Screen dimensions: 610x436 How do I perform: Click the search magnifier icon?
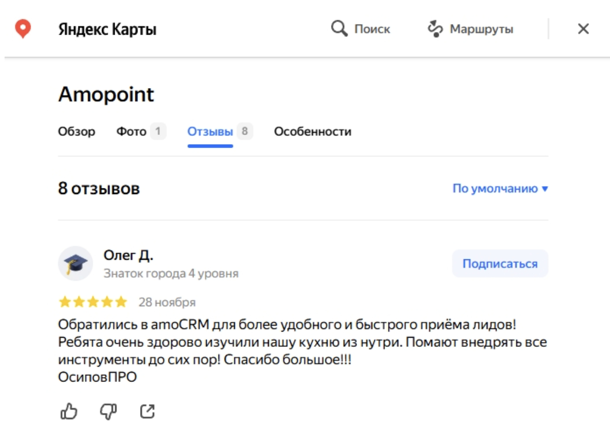339,29
